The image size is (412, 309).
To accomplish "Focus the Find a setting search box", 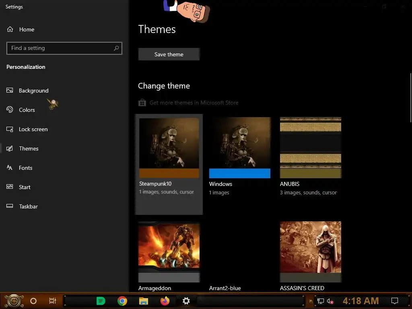I will [x=64, y=48].
